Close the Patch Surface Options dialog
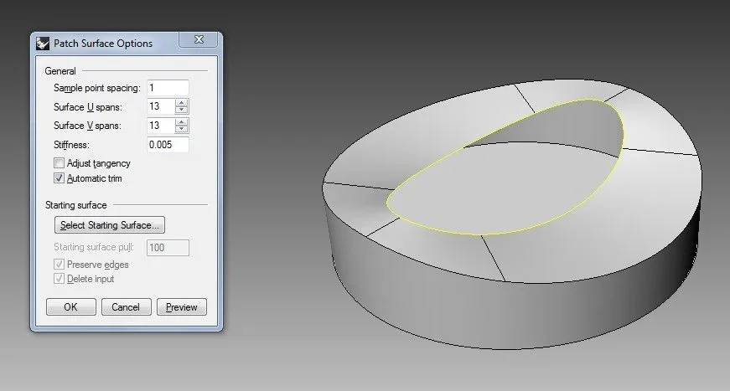Image resolution: width=730 pixels, height=391 pixels. [x=199, y=39]
